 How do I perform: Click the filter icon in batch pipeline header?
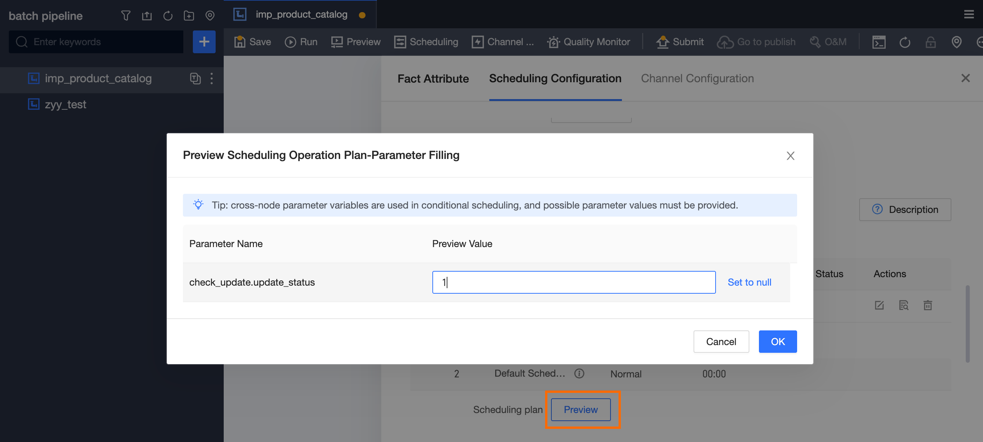(126, 16)
